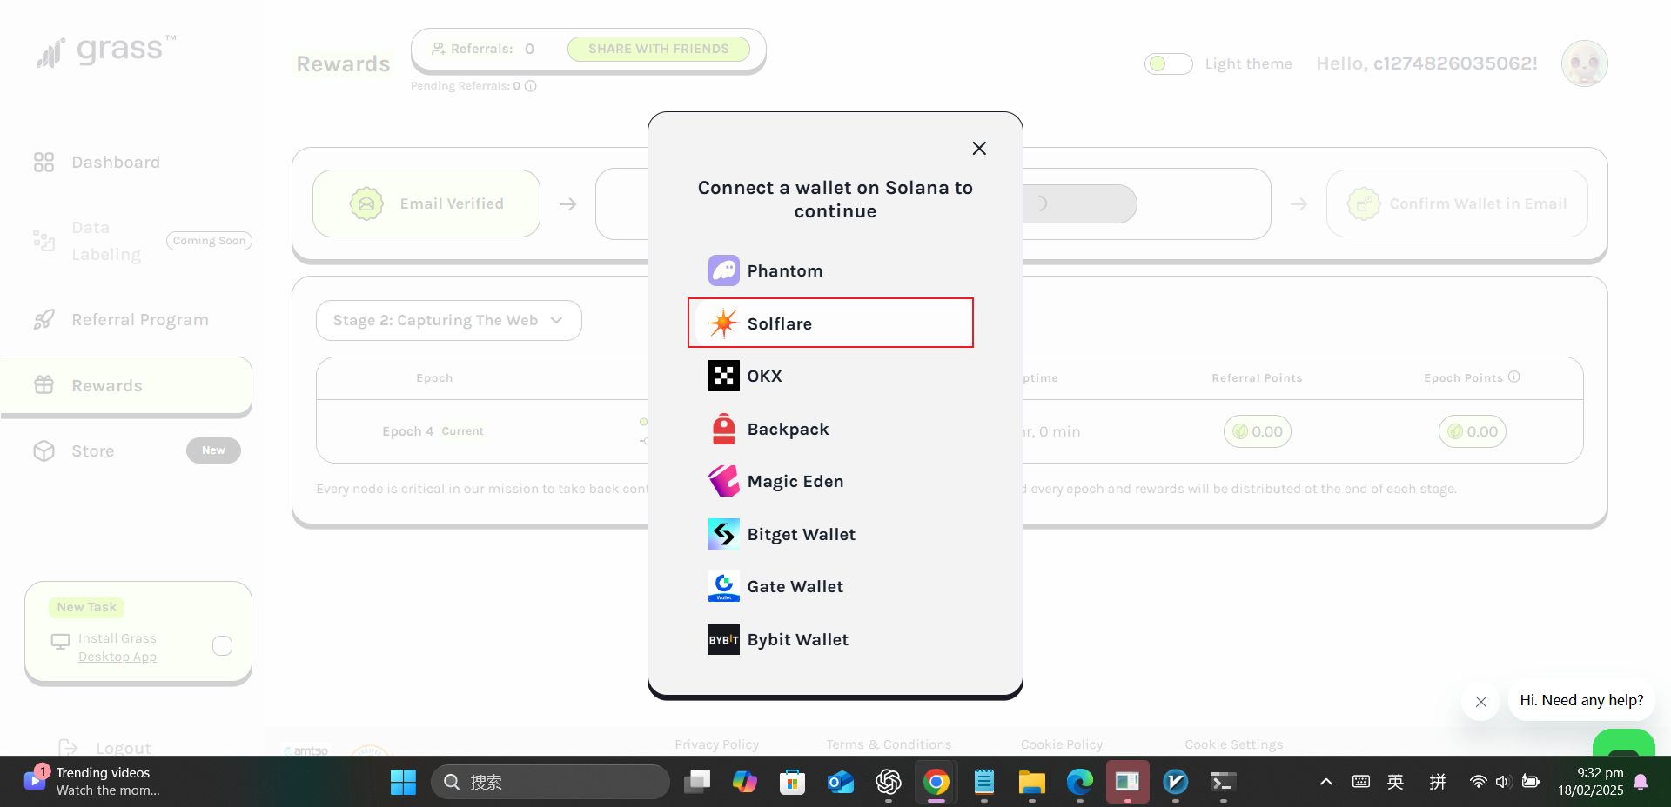Open Notepad from taskbar
The width and height of the screenshot is (1671, 807).
(984, 782)
